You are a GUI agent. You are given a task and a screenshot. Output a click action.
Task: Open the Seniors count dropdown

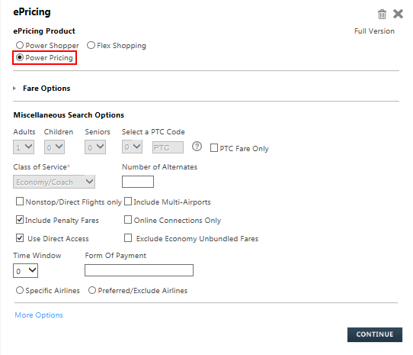[95, 147]
